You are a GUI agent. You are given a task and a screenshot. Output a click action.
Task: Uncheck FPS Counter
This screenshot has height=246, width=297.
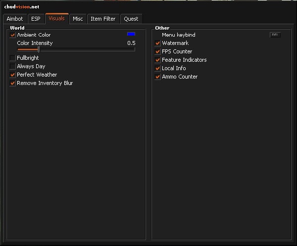pyautogui.click(x=157, y=51)
